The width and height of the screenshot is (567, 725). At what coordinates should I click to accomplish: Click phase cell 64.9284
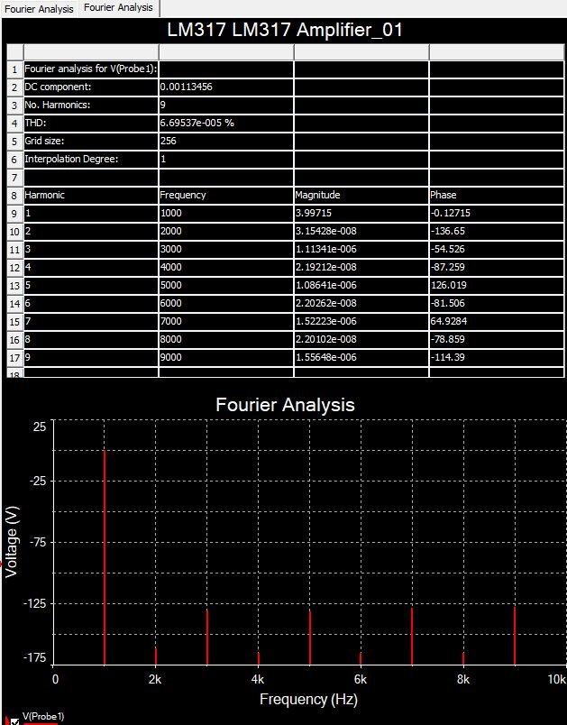click(x=497, y=321)
